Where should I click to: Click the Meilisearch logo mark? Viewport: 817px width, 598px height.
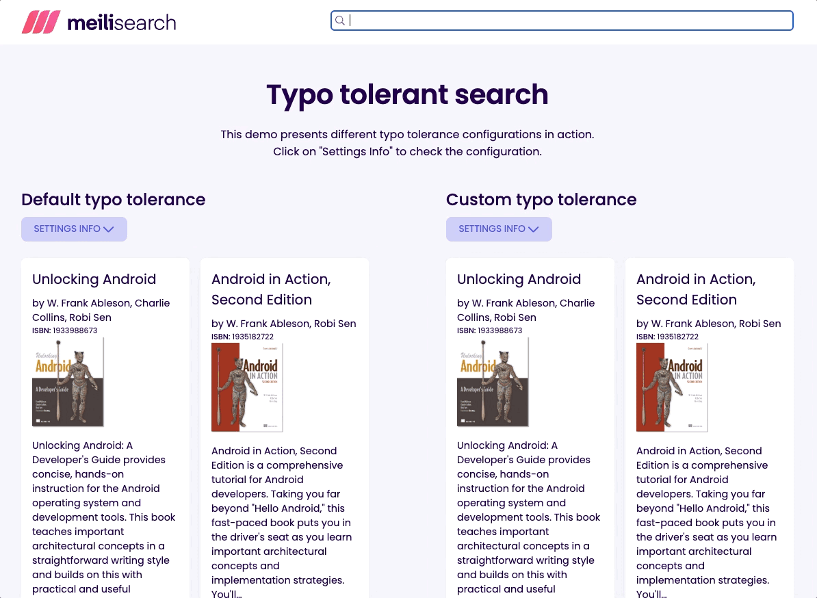(41, 22)
